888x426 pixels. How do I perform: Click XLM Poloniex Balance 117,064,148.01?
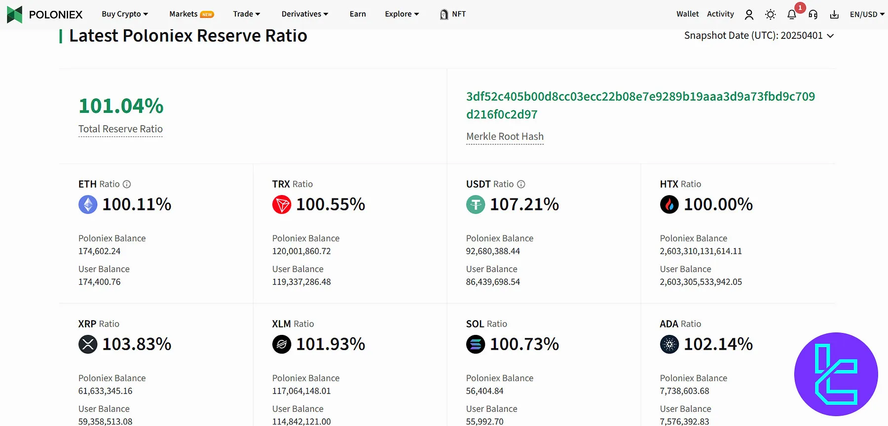tap(301, 391)
